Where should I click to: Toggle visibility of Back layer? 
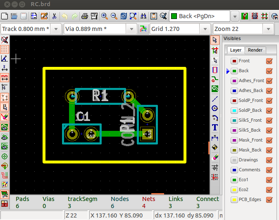pyautogui.click(x=269, y=71)
